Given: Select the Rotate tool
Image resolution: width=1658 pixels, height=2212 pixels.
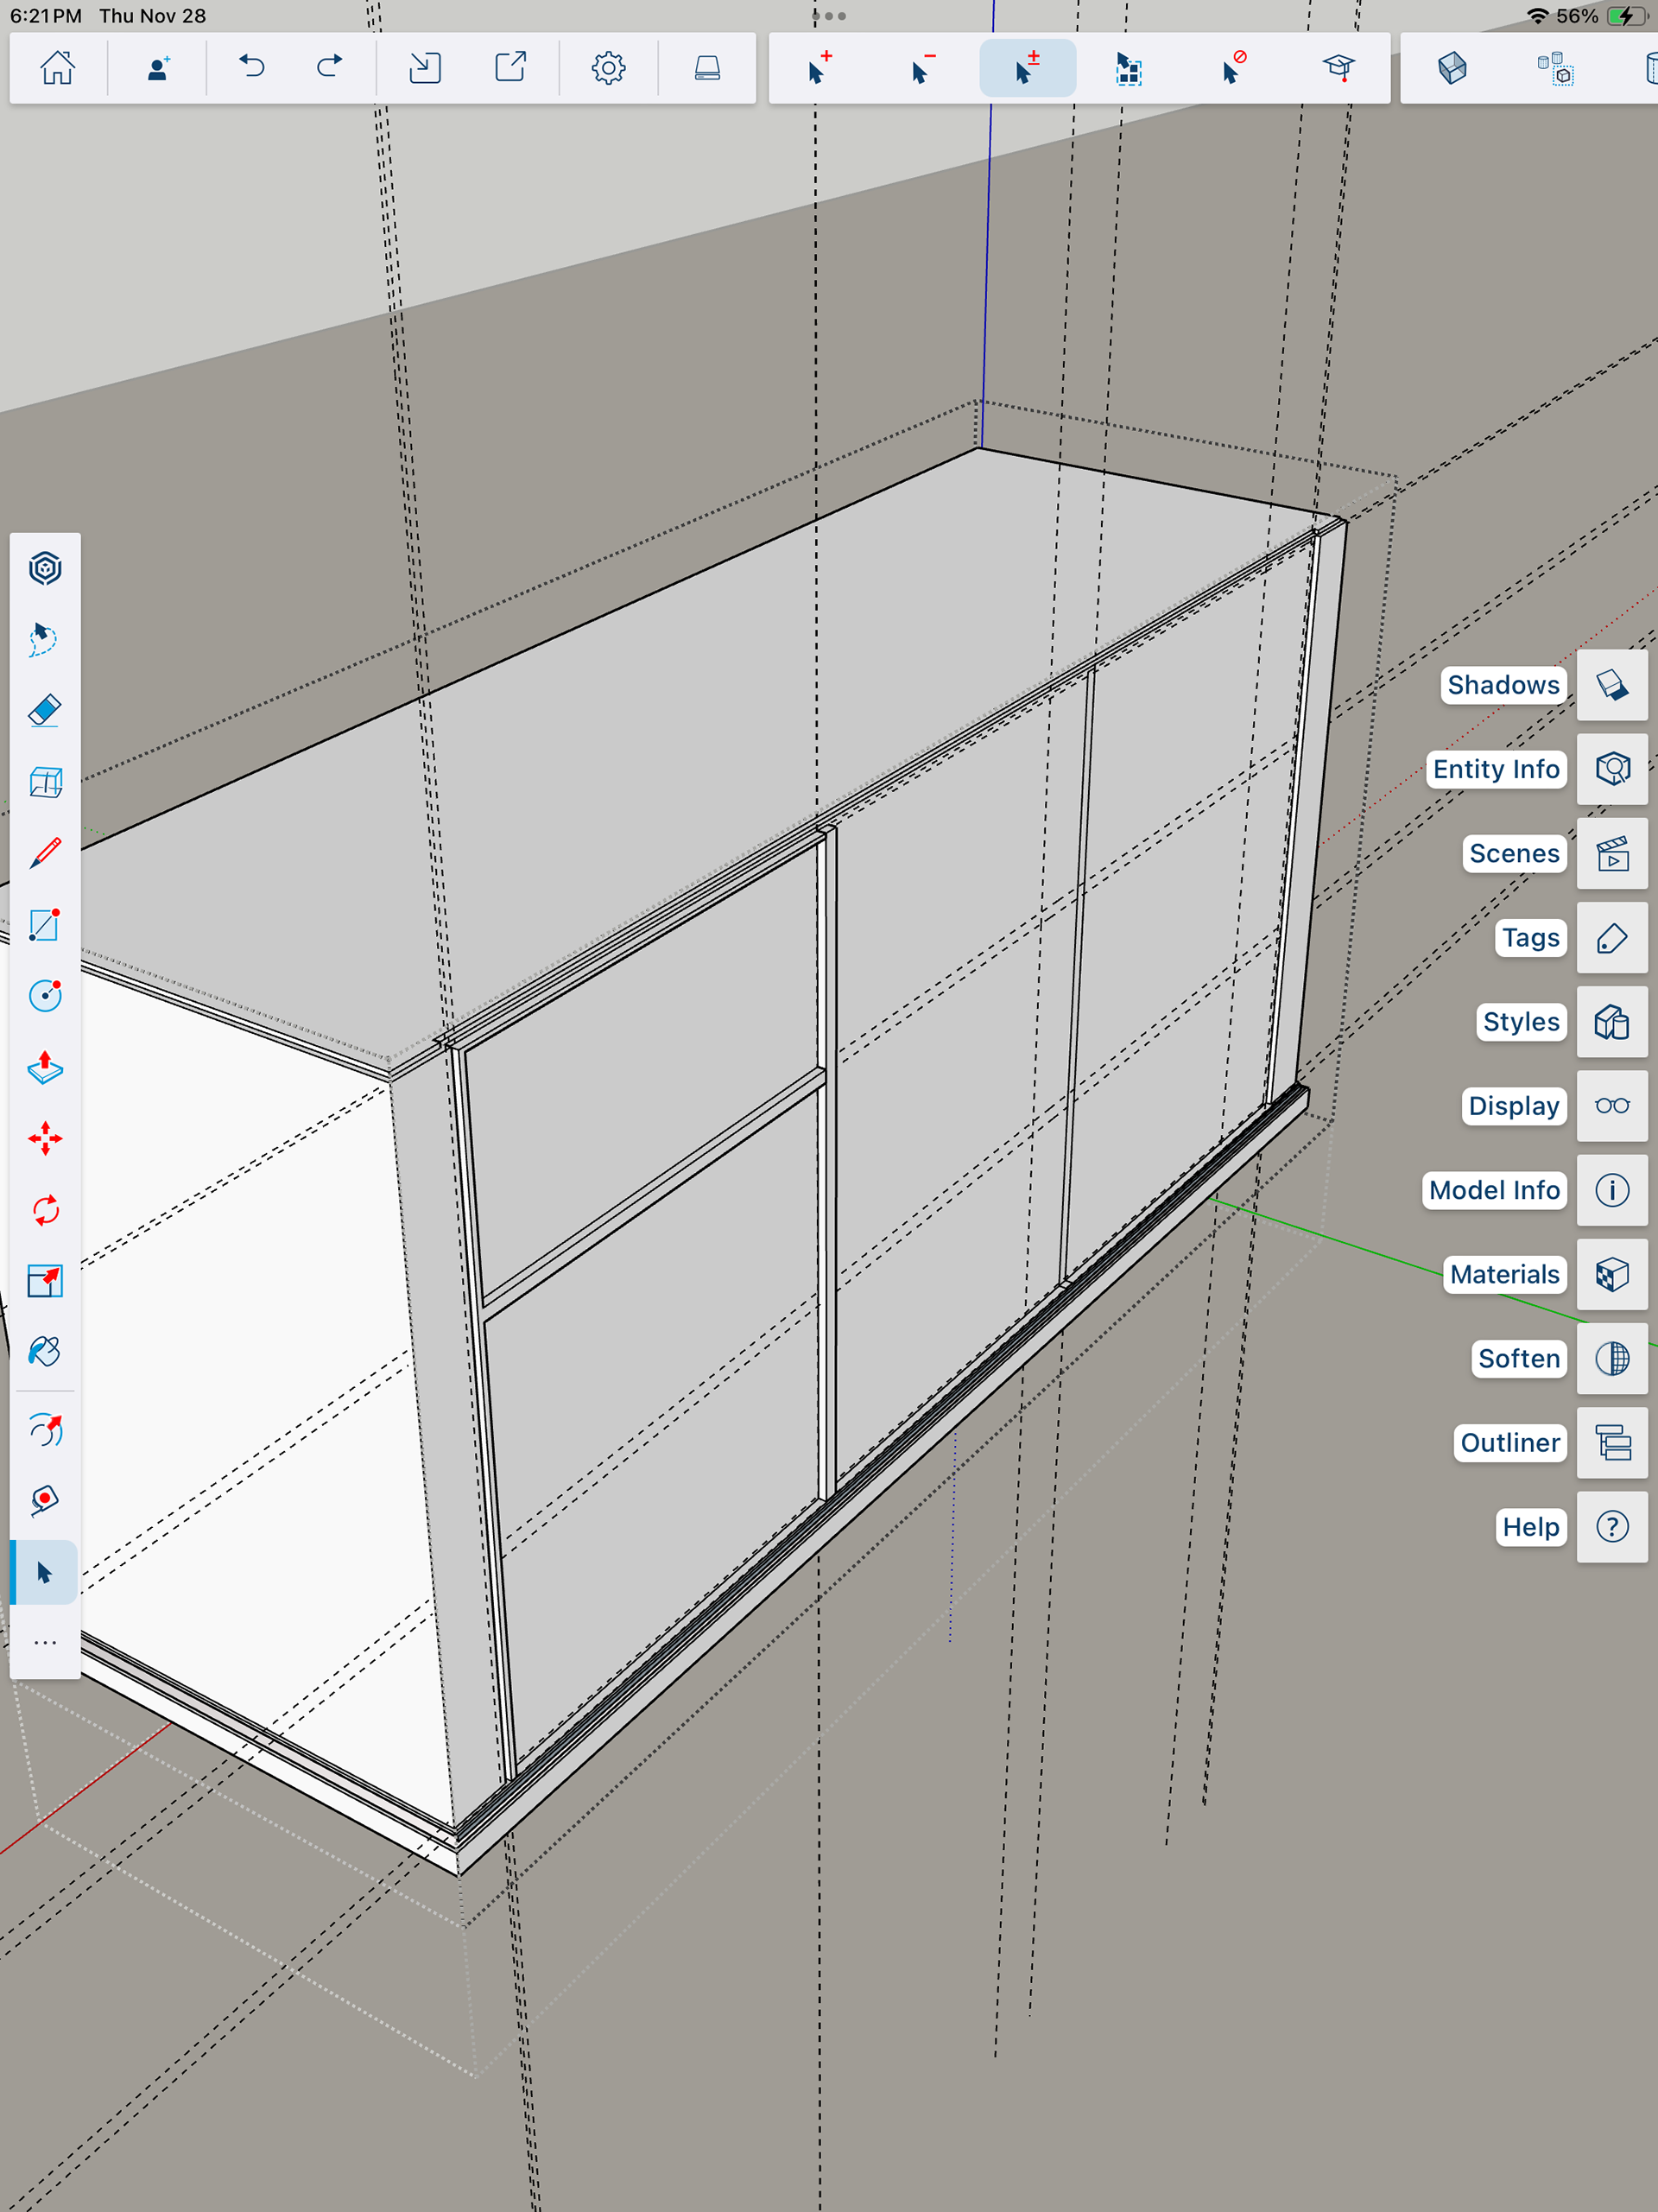Looking at the screenshot, I should [45, 1210].
